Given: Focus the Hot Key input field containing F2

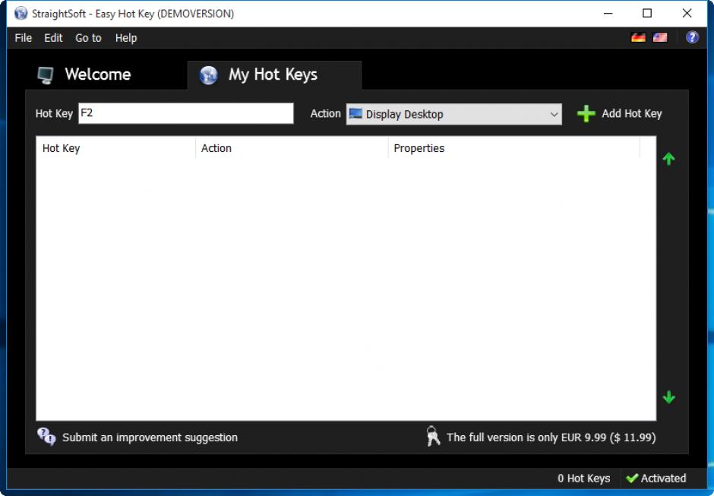Looking at the screenshot, I should point(186,113).
